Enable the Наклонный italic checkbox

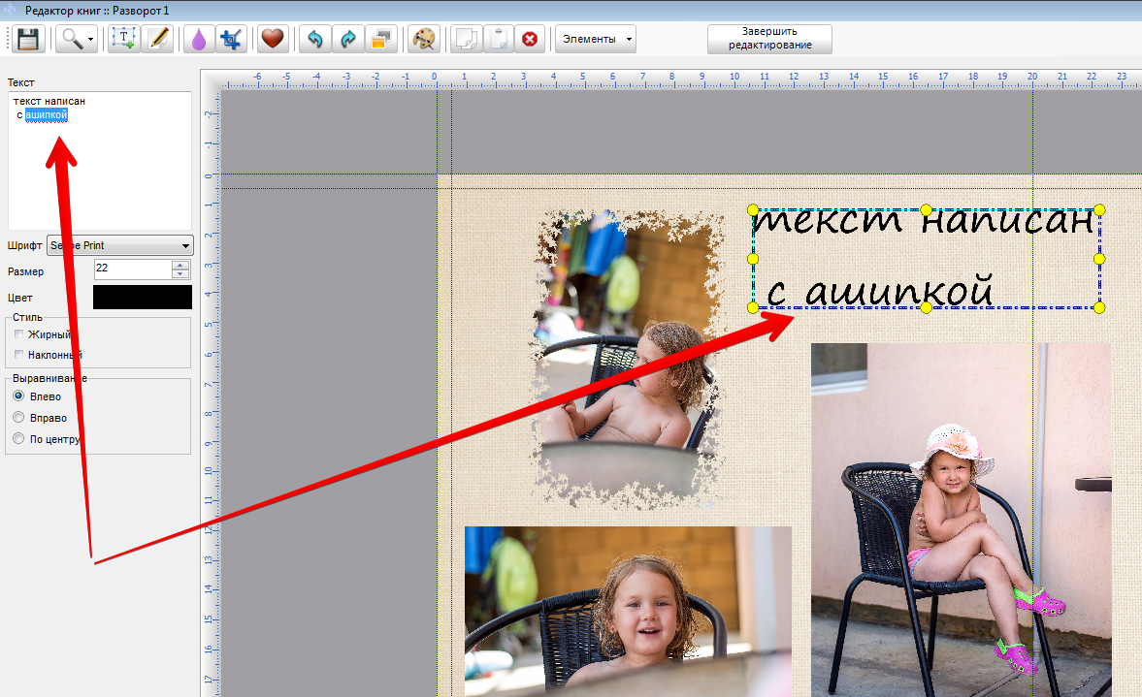19,355
